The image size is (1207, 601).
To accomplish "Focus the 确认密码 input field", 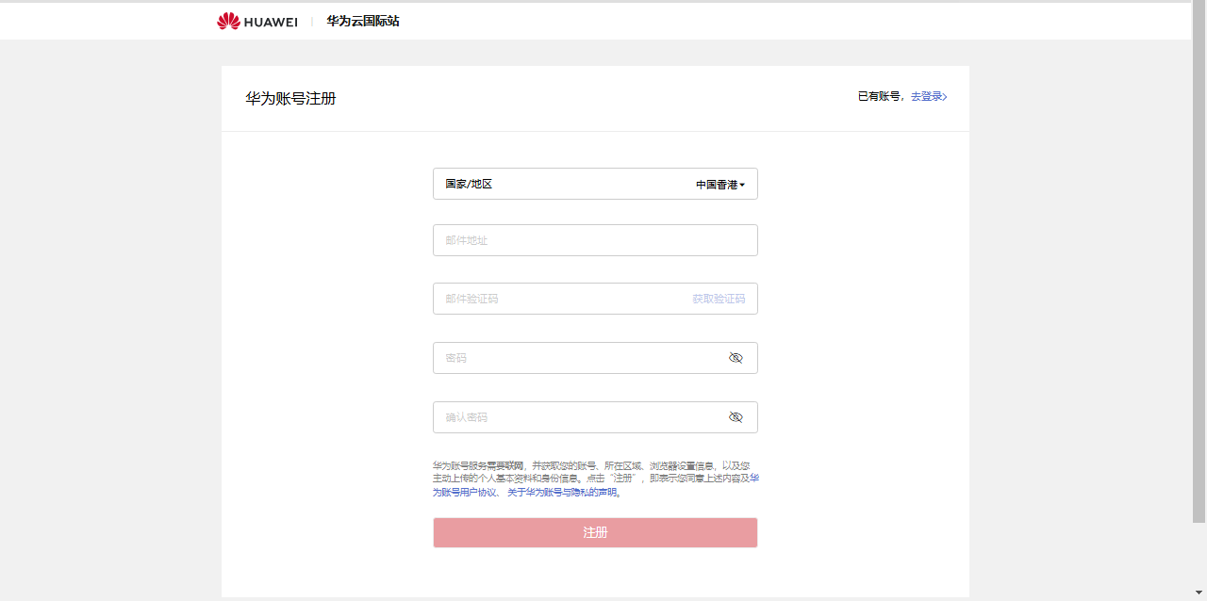I will point(595,417).
